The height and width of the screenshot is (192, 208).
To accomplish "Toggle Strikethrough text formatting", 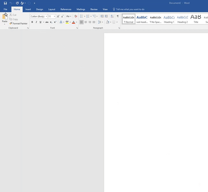I will point(47,22).
